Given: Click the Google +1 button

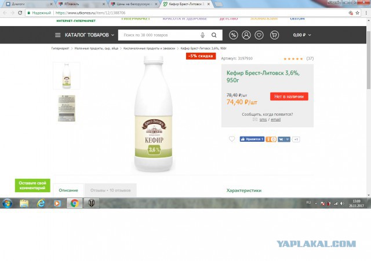Looking at the screenshot, I should (x=296, y=139).
